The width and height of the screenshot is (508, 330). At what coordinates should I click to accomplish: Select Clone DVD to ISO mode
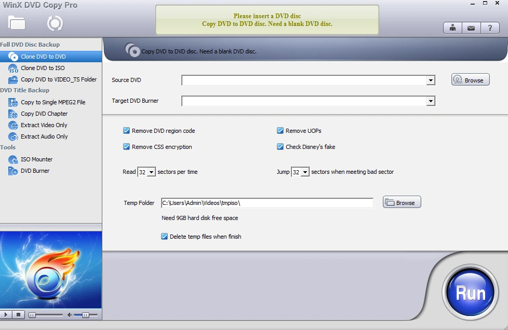(x=51, y=68)
